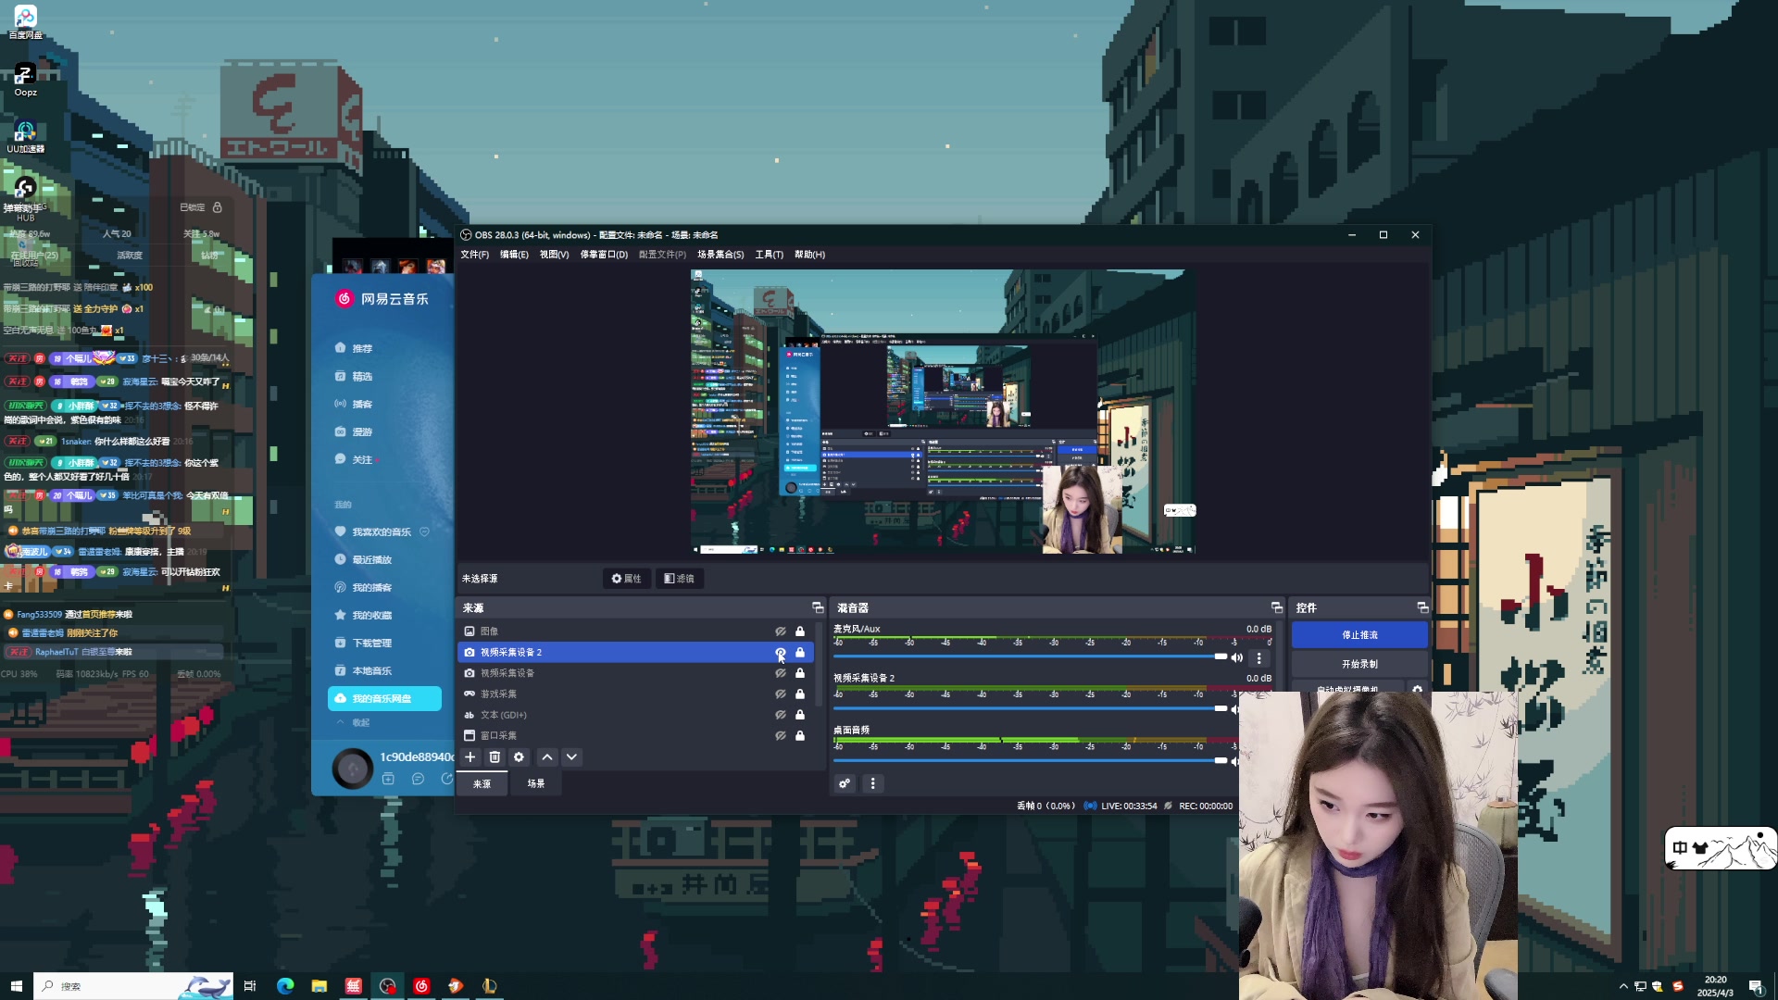The height and width of the screenshot is (1000, 1778).
Task: Open the 场景集合(S) menu in OBS
Action: coord(720,255)
